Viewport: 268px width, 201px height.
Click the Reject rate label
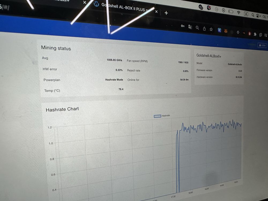click(133, 70)
